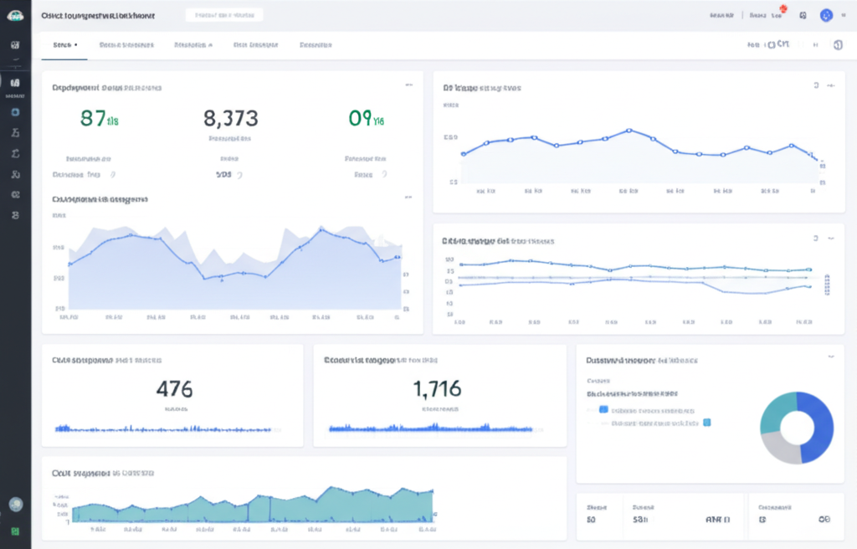Screen dimensions: 857x549
Task: Focus the search field in the header
Action: click(x=223, y=15)
